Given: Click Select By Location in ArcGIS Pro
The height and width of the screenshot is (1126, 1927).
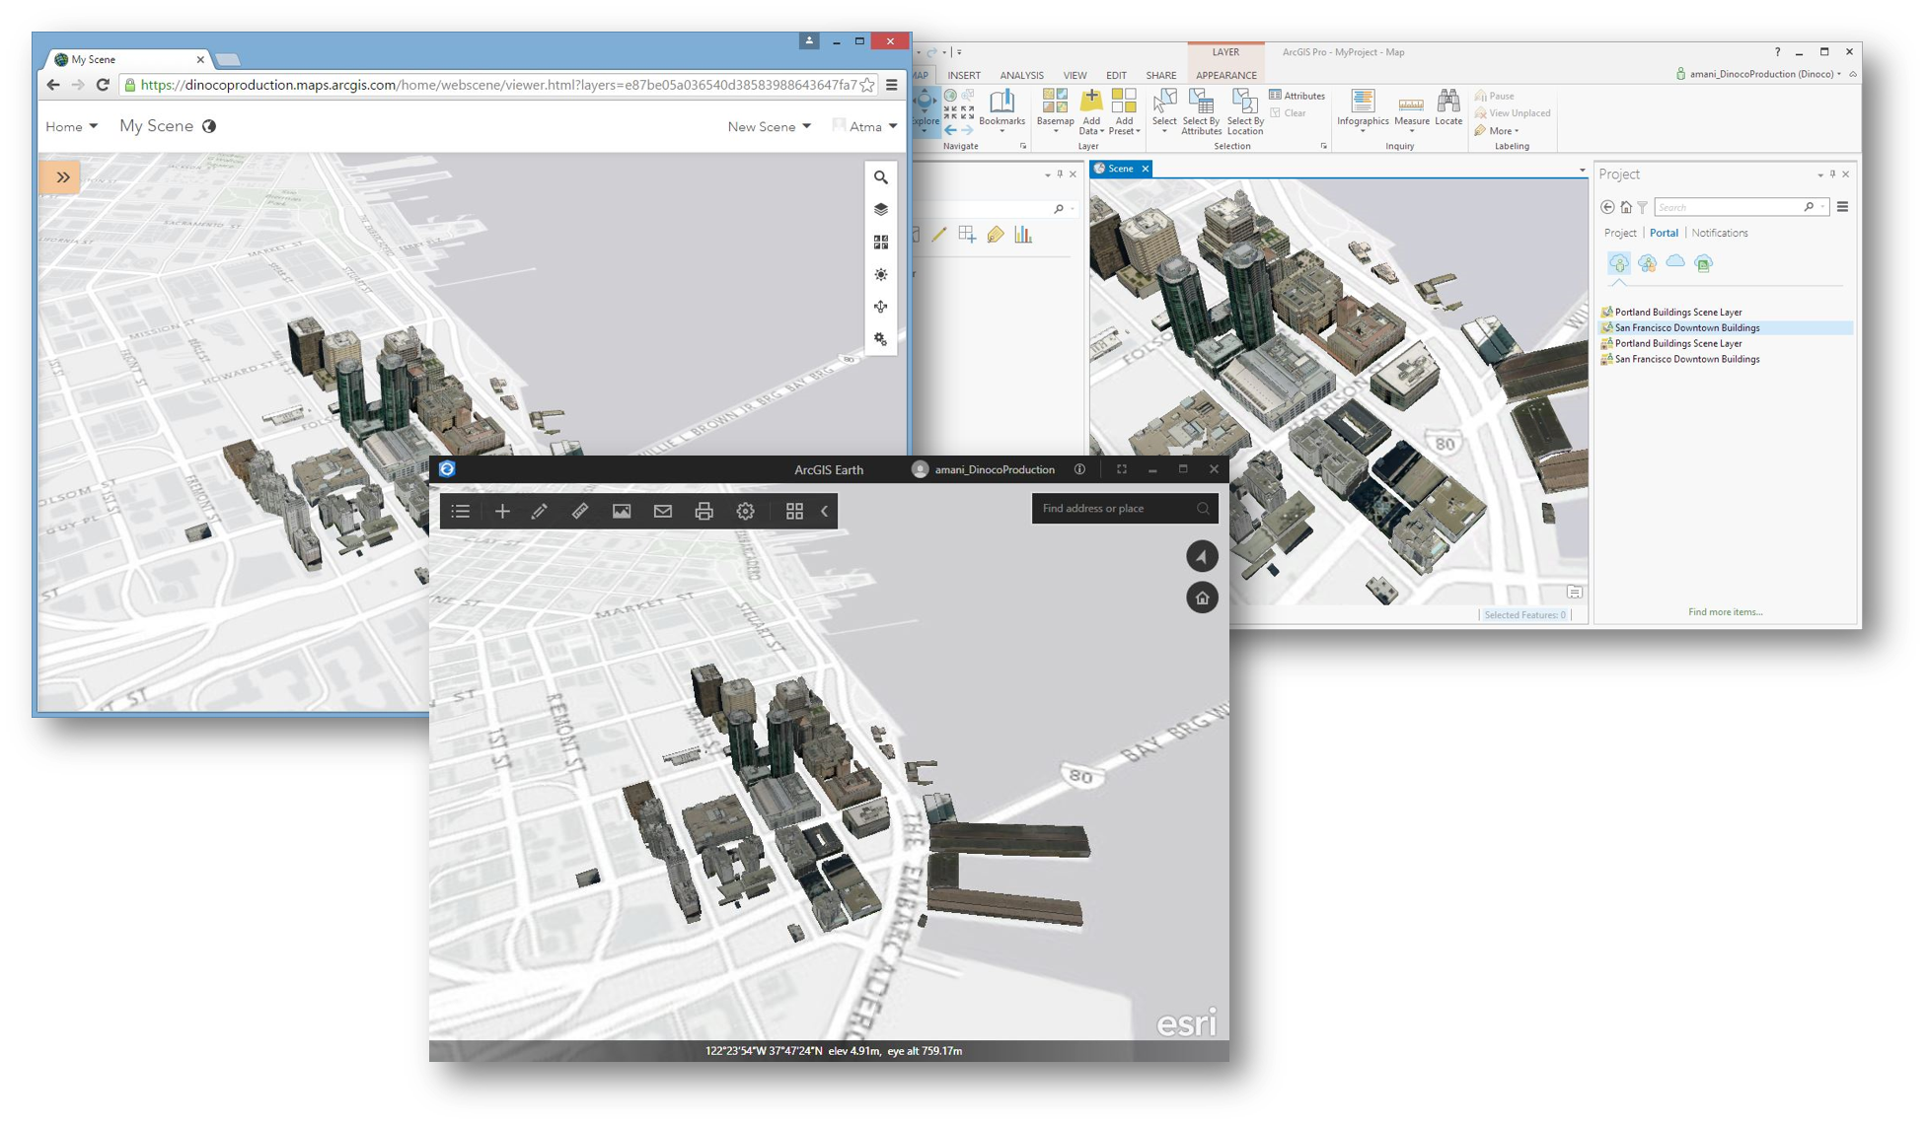Looking at the screenshot, I should 1244,110.
